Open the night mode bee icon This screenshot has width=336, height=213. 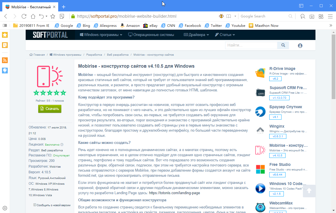point(221,16)
